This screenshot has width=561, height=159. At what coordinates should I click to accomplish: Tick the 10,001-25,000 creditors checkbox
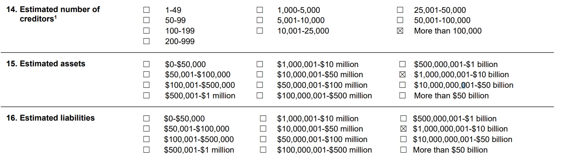[260, 31]
